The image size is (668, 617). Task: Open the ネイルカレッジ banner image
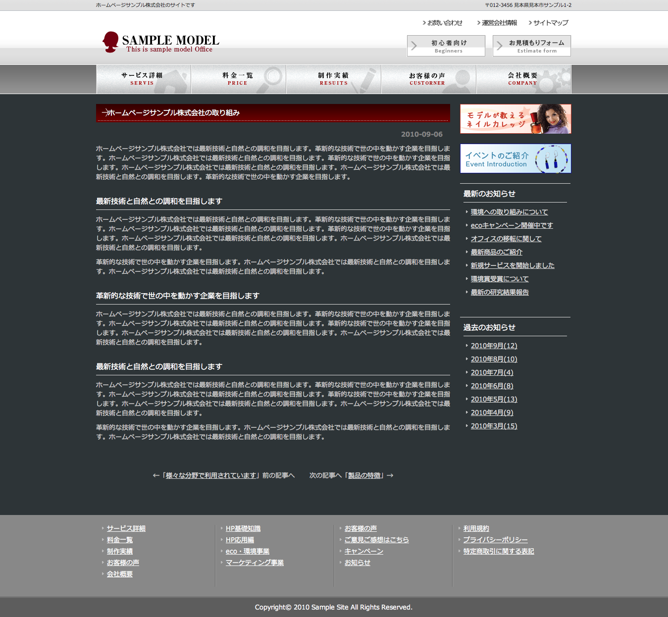click(515, 119)
